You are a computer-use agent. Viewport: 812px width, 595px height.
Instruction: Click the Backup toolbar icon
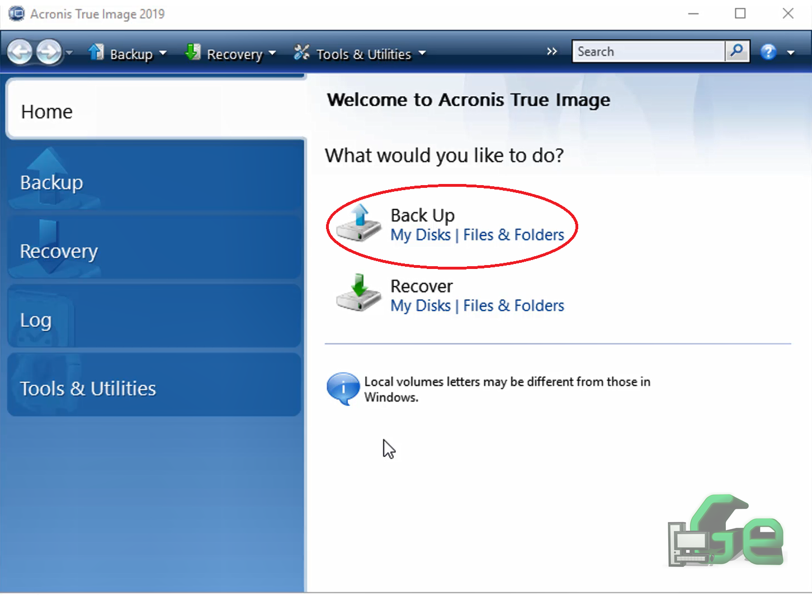[96, 53]
